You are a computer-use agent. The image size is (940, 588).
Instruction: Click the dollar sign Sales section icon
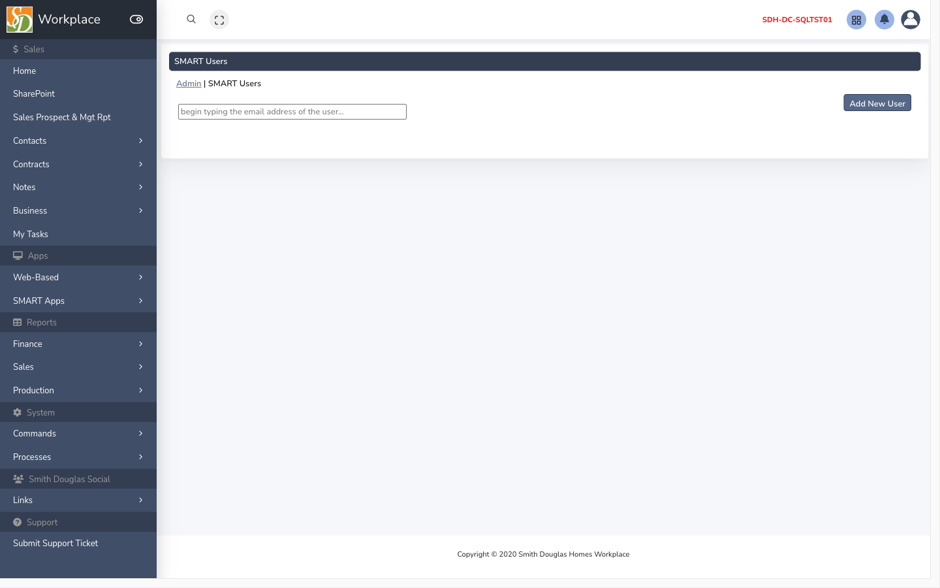[x=16, y=49]
